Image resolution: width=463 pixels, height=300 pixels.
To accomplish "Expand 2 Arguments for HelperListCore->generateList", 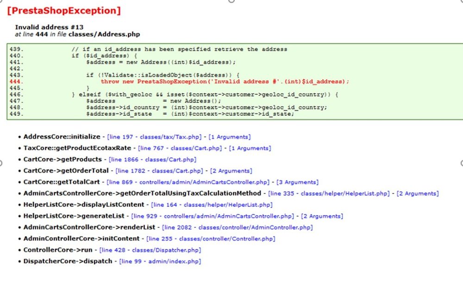I will coord(322,216).
